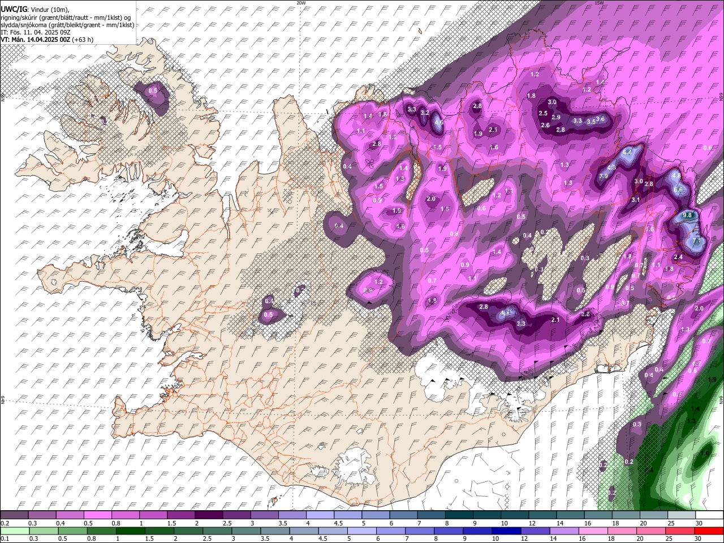724x543 pixels.
Task: Pick dark purple snow scale swatch starting at 2
Action: 209,515
